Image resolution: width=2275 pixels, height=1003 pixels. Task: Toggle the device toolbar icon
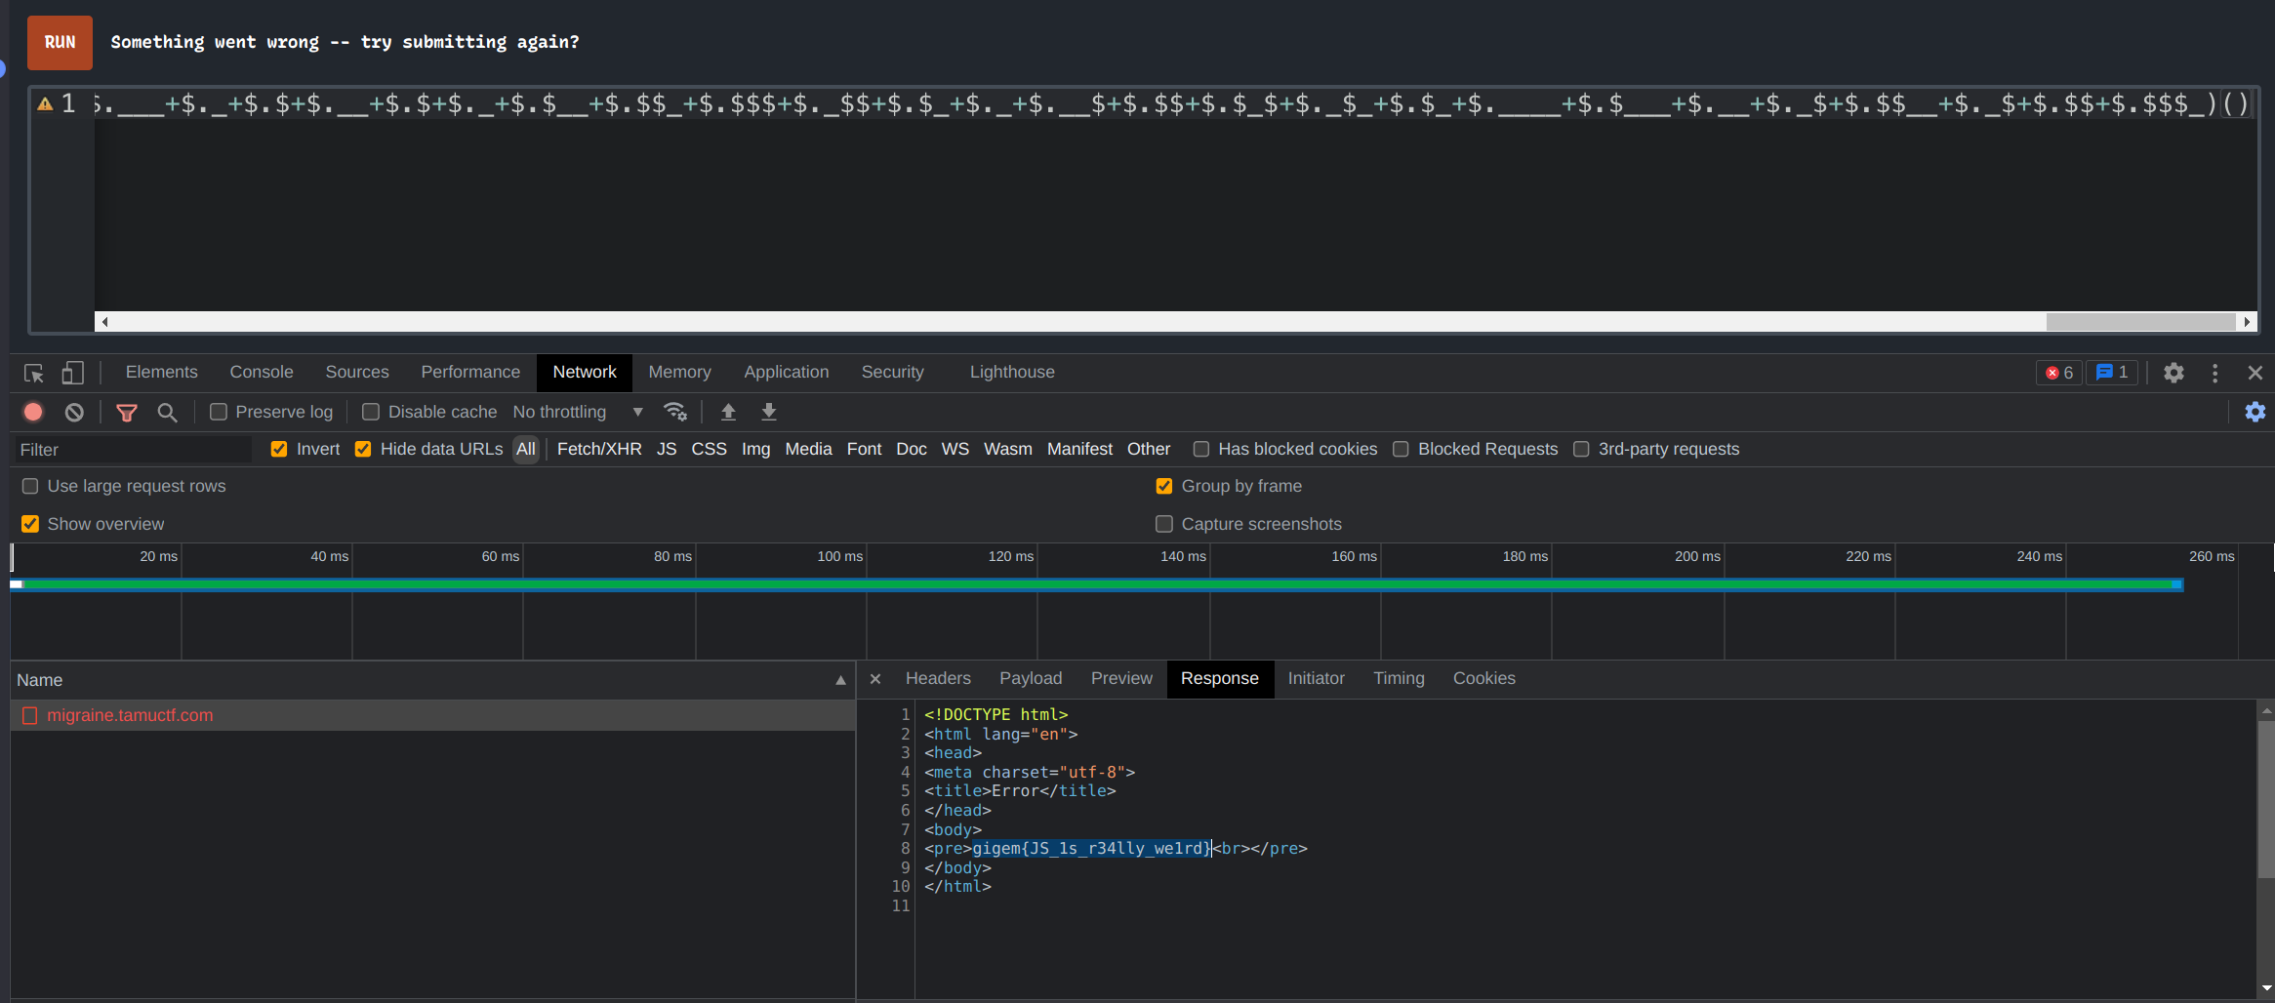pos(73,373)
